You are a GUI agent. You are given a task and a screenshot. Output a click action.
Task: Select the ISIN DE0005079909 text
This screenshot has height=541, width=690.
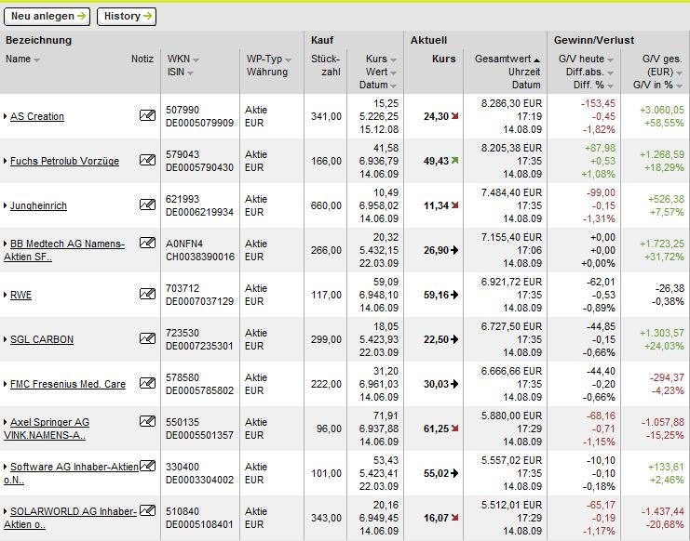click(x=200, y=123)
